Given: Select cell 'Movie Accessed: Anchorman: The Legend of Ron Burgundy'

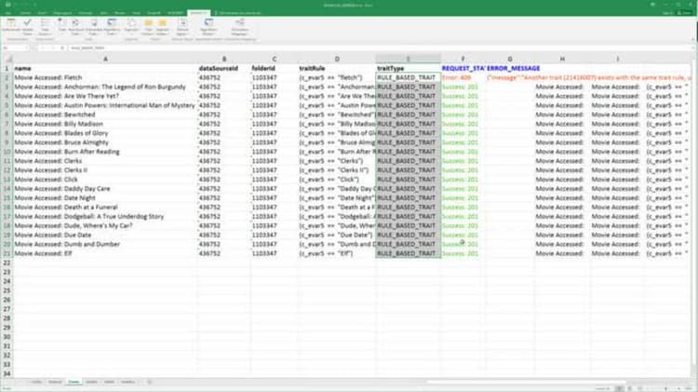Looking at the screenshot, I should coord(105,87).
